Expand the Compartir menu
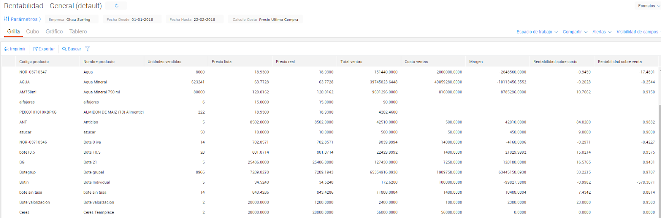661x218 pixels. (575, 32)
